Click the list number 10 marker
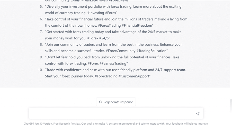232x130 pixels. (x=40, y=70)
